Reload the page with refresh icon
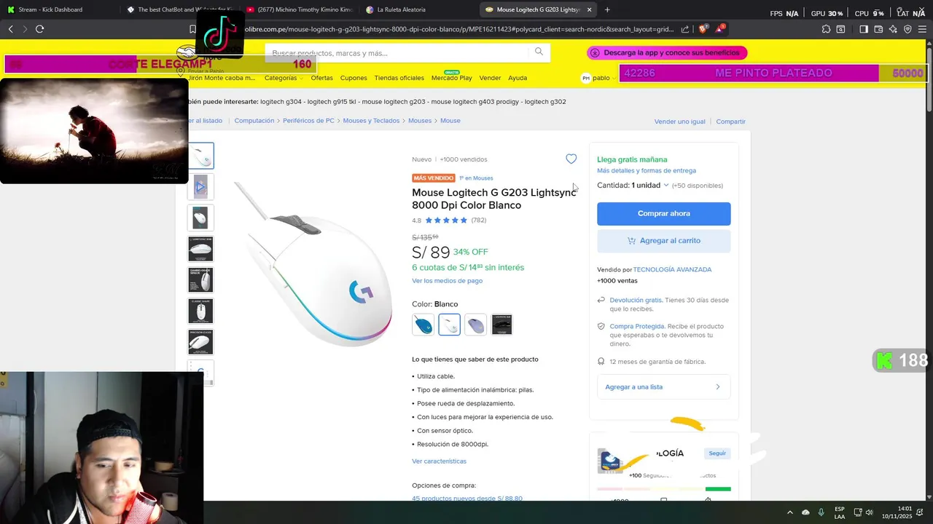933x524 pixels. tap(39, 29)
